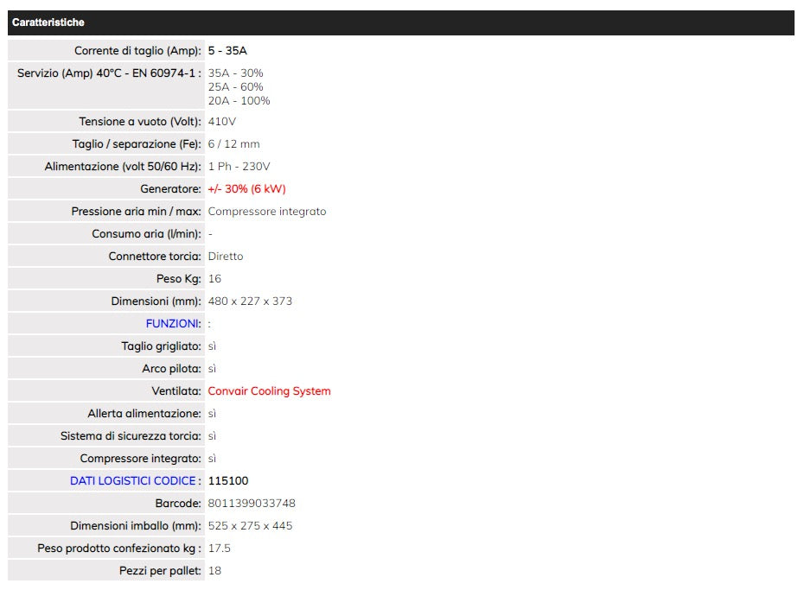Select the 525 x 275 x 445 value

[250, 525]
